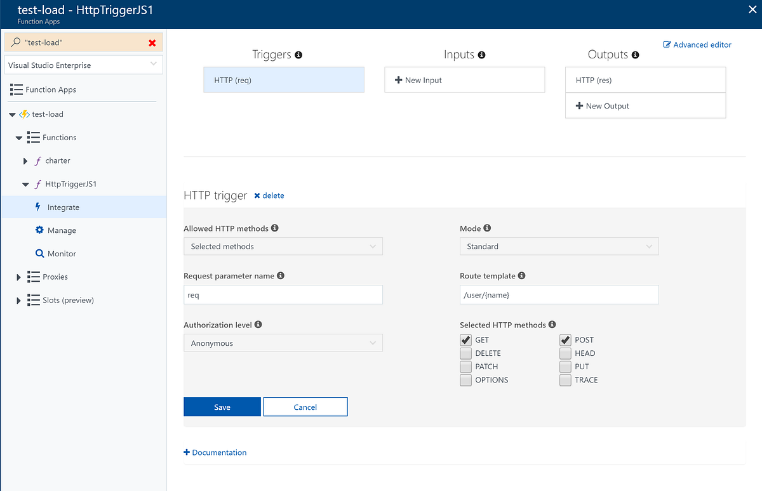Click info icon beside Authorization level
The width and height of the screenshot is (762, 491).
258,324
